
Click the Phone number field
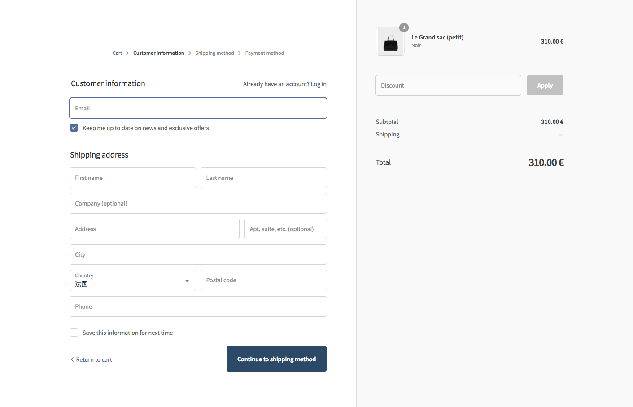click(198, 306)
